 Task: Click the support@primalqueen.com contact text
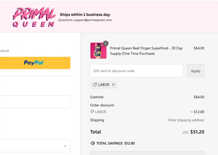(x=93, y=20)
